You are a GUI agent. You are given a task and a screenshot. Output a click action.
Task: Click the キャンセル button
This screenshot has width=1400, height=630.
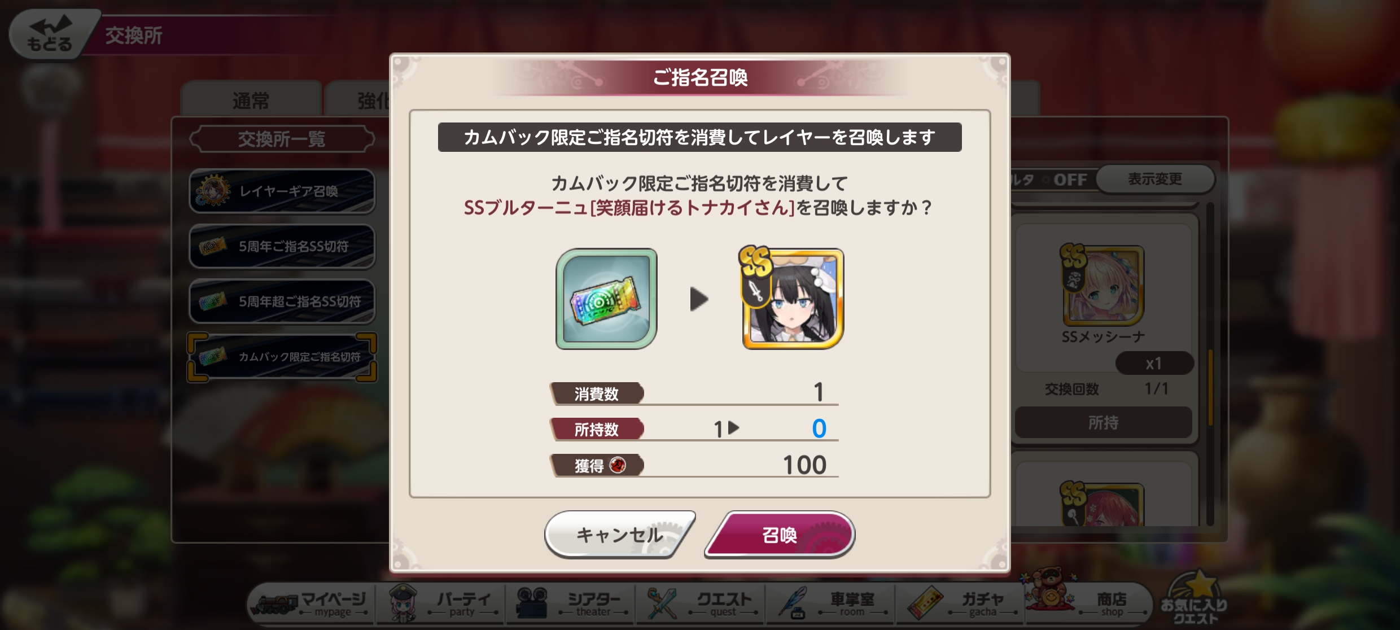click(x=619, y=535)
